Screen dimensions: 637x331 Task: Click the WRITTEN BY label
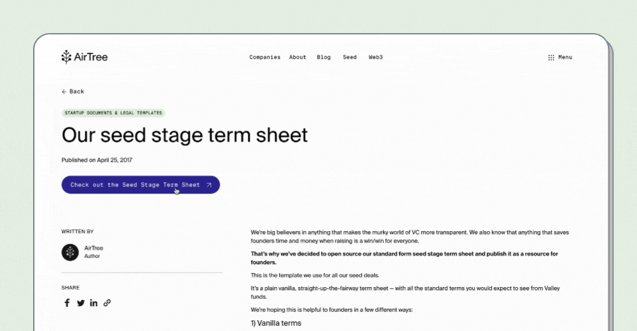point(78,232)
